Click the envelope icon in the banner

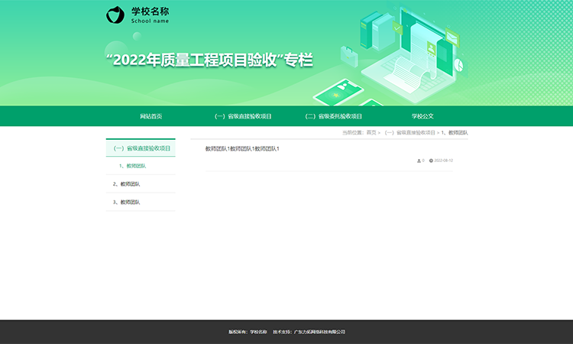(452, 36)
